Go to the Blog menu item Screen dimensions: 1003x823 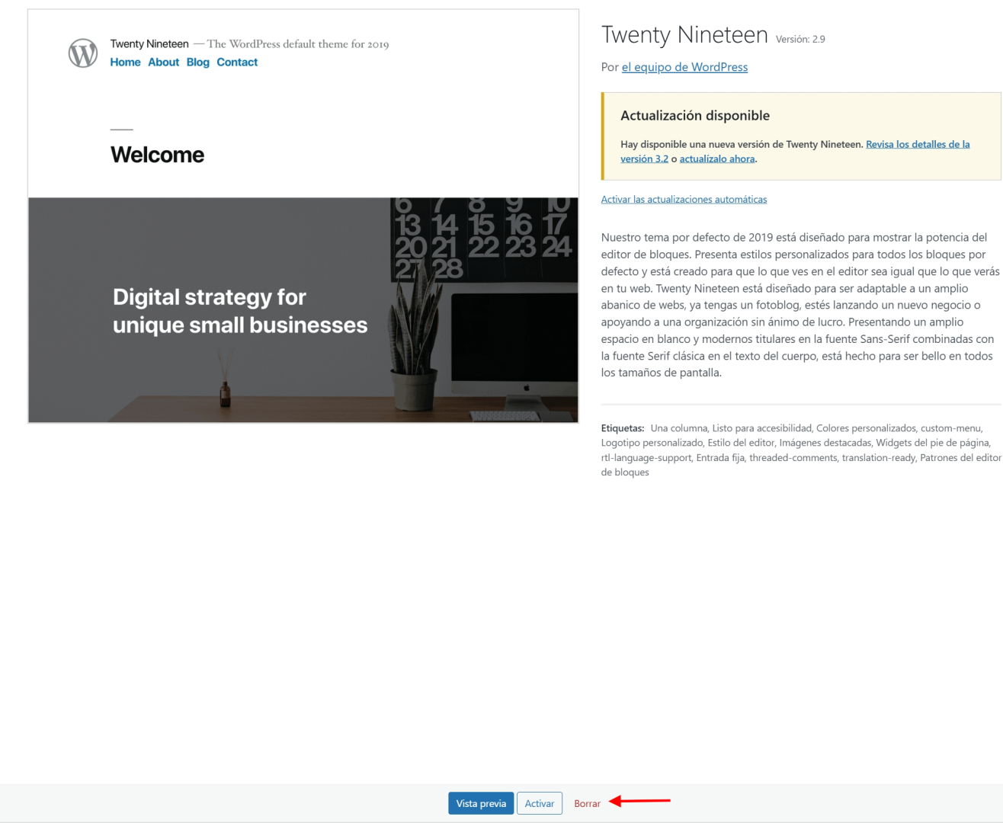[197, 62]
